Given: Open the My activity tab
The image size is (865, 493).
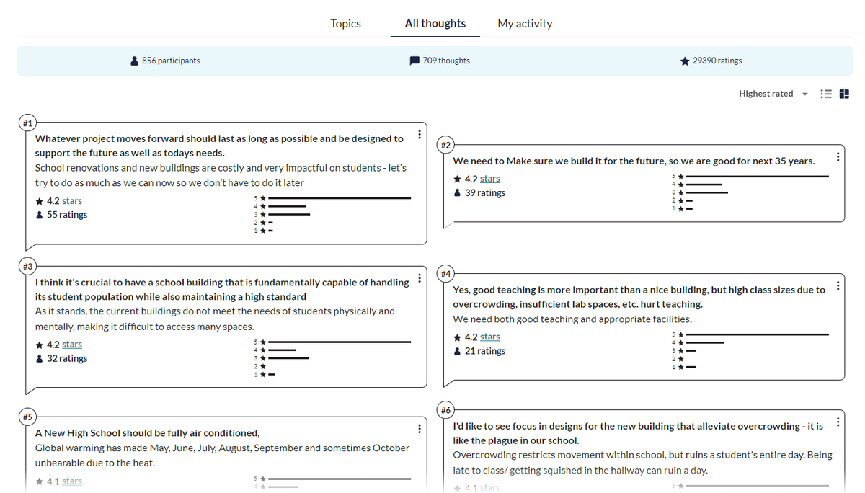Looking at the screenshot, I should pyautogui.click(x=525, y=23).
